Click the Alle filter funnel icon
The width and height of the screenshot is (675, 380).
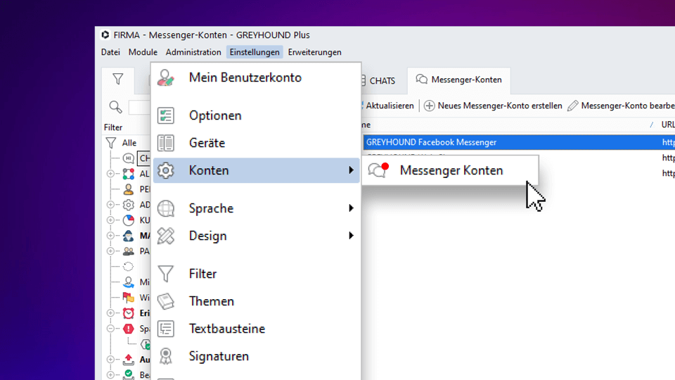[111, 143]
